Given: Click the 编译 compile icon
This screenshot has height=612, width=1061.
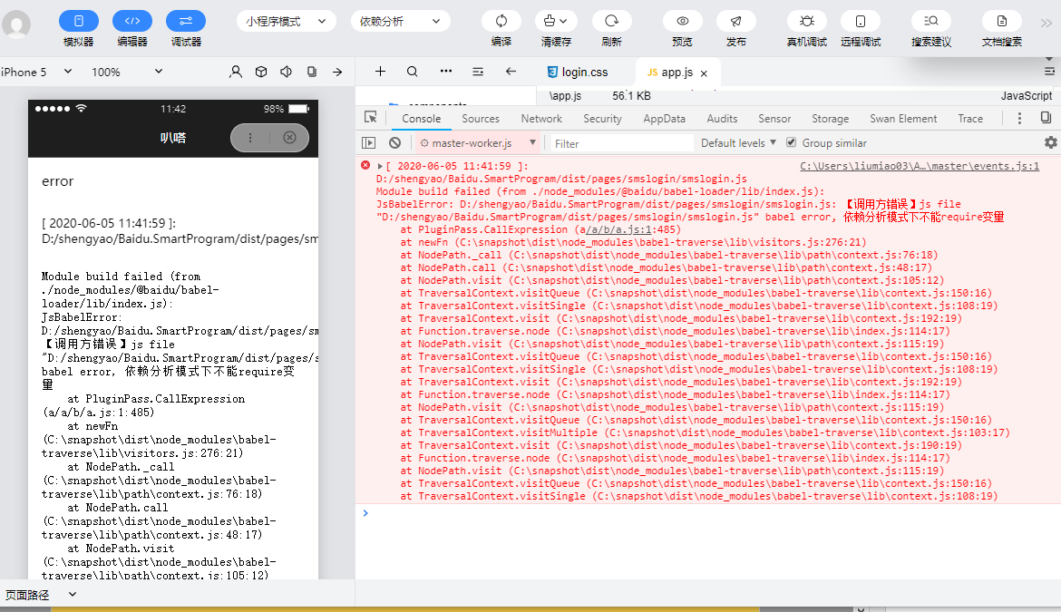Looking at the screenshot, I should pyautogui.click(x=501, y=21).
